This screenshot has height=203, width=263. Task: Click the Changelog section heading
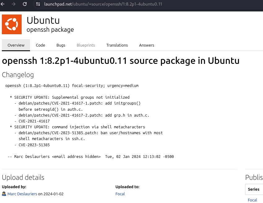point(18,75)
